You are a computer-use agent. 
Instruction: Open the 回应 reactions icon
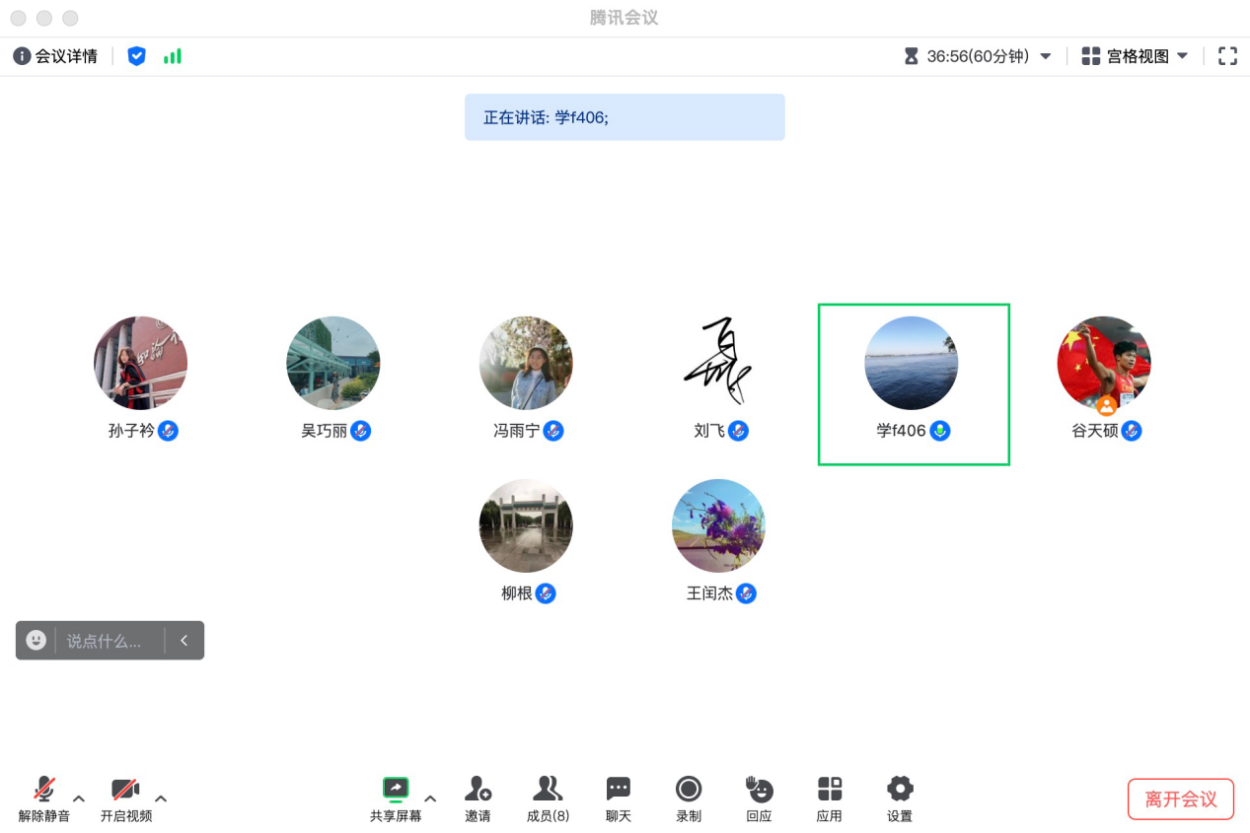[x=759, y=797]
